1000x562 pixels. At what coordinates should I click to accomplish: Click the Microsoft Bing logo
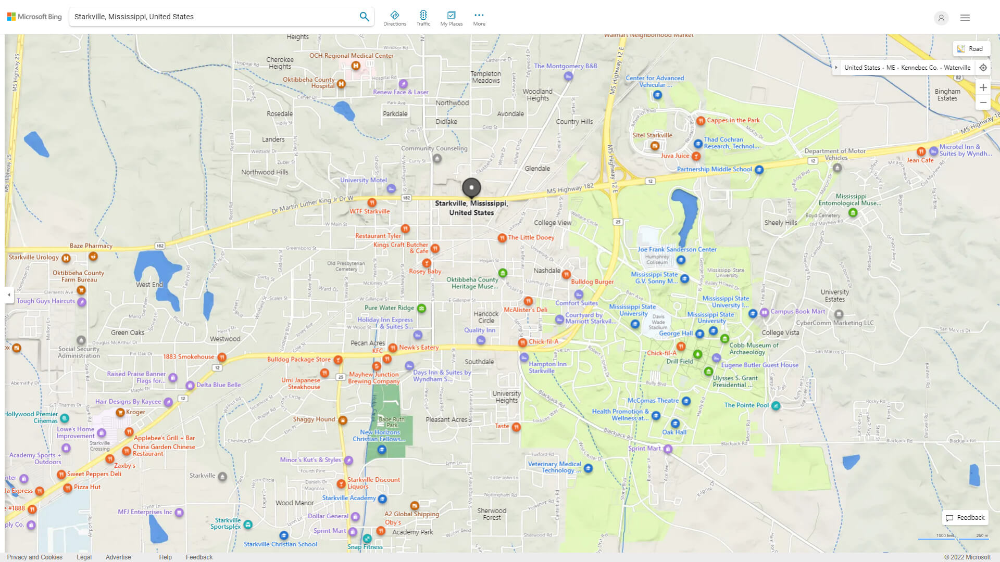(x=33, y=16)
